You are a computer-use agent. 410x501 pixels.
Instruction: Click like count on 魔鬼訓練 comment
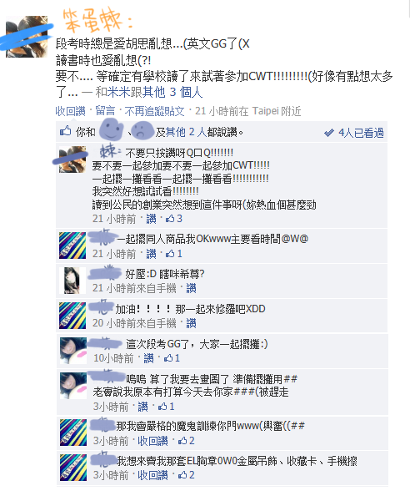[x=186, y=441]
